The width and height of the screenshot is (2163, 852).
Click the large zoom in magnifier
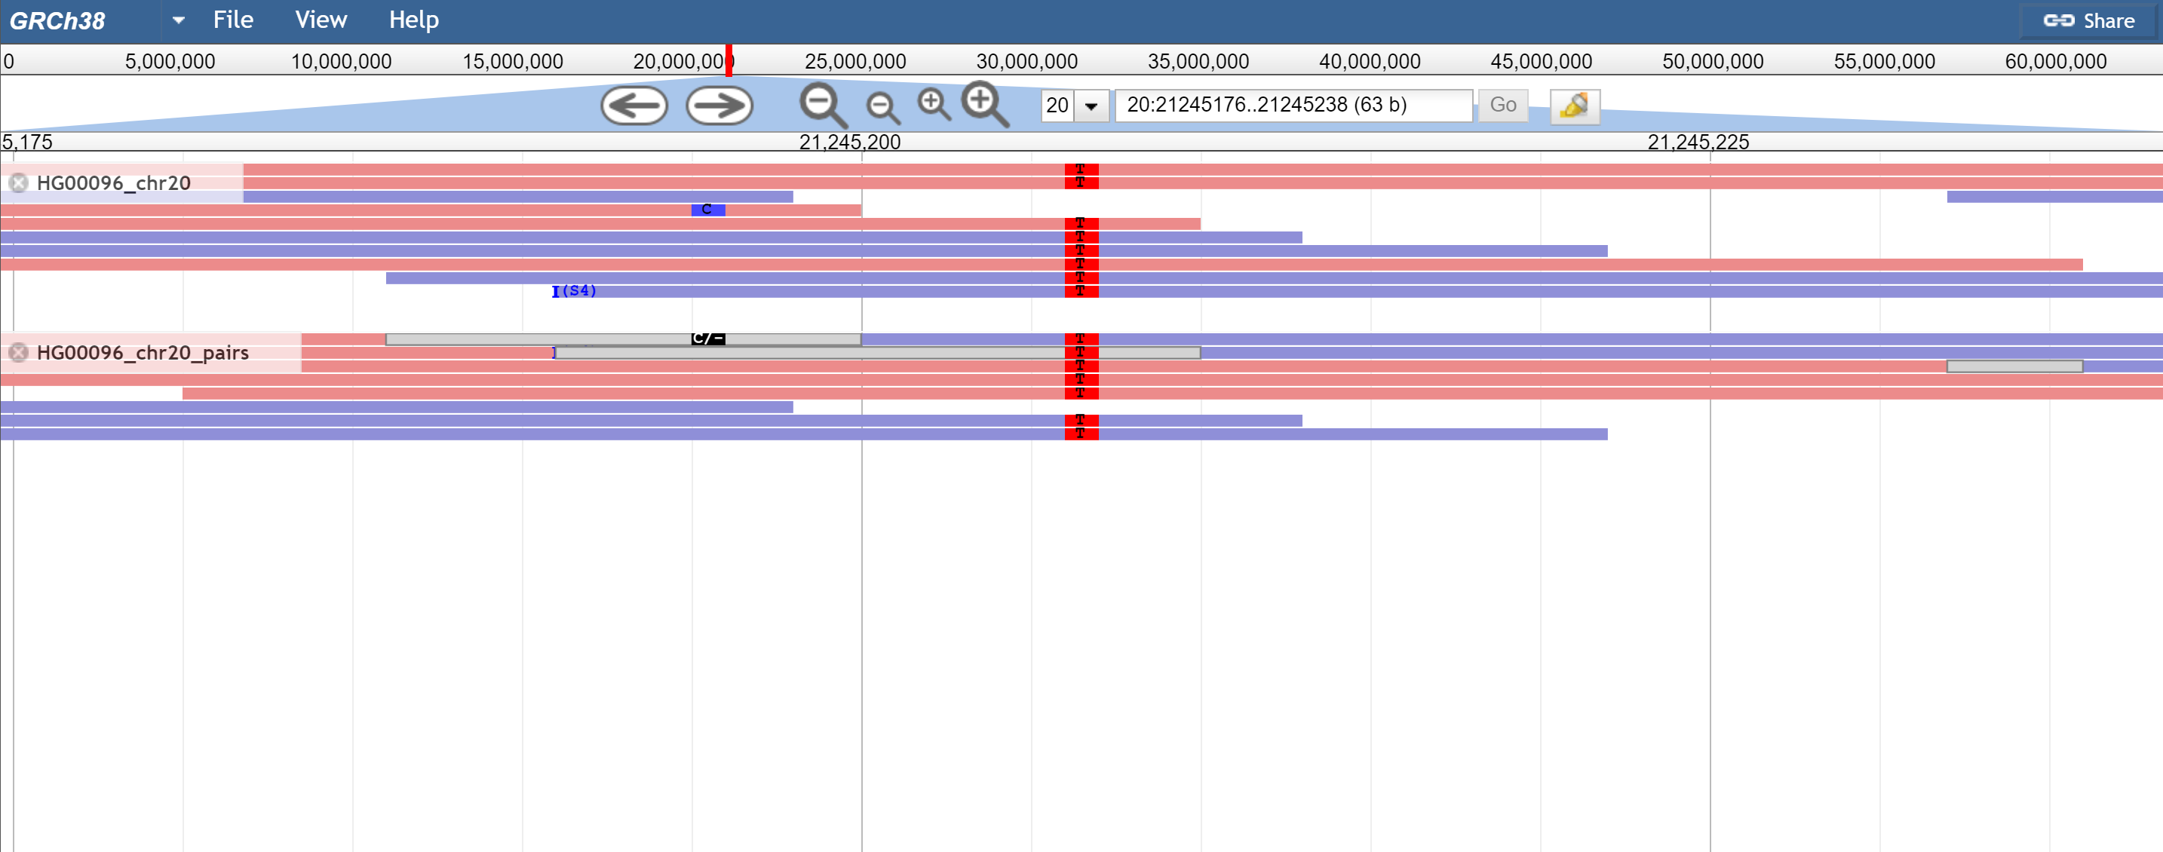tap(985, 104)
